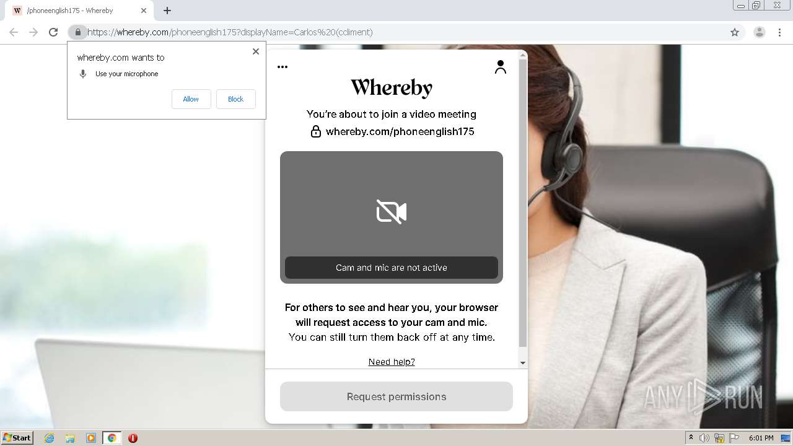This screenshot has height=446, width=793.
Task: Go forward to the next page
Action: click(x=33, y=32)
